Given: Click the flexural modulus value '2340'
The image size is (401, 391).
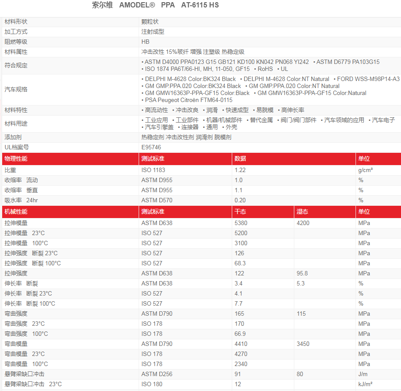Looking at the screenshot, I should click(x=241, y=364).
